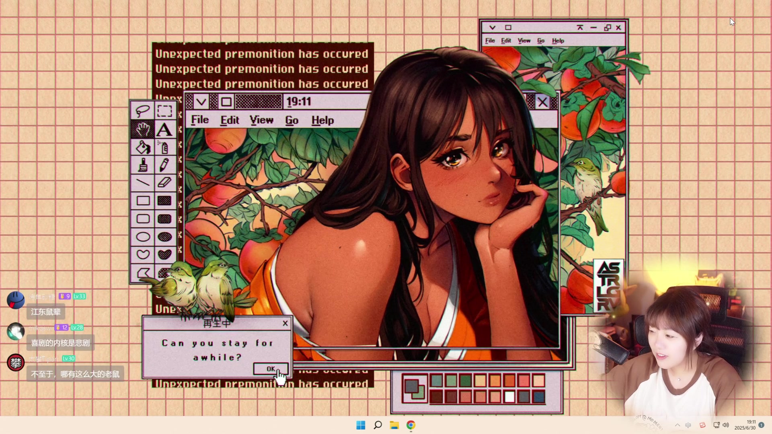
Task: Pick the pale yellow palette swatch
Action: (x=480, y=380)
